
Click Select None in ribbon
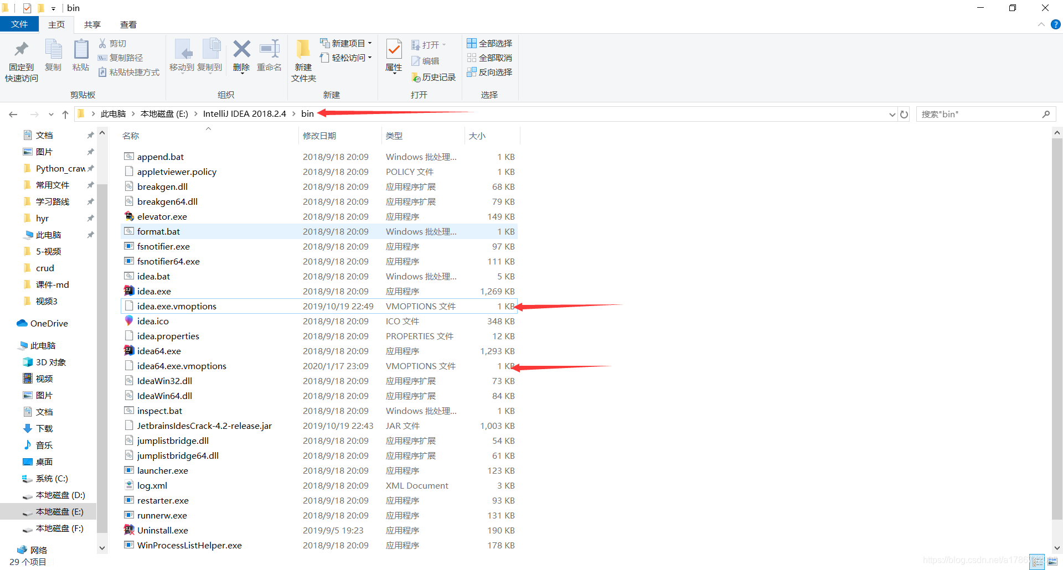click(489, 58)
